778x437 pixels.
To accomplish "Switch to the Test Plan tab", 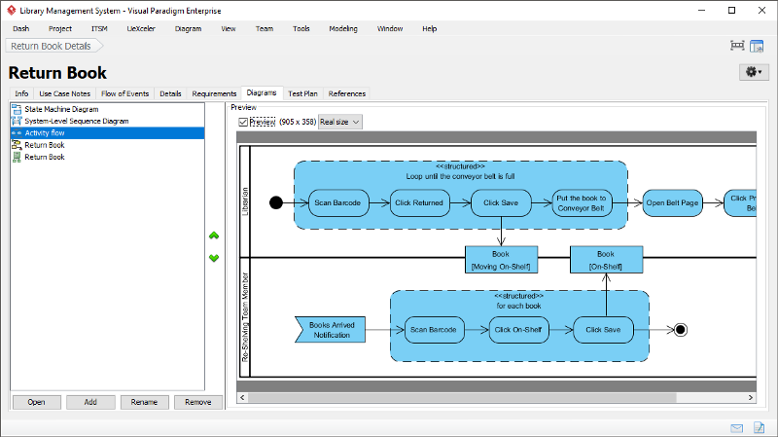I will pyautogui.click(x=302, y=93).
